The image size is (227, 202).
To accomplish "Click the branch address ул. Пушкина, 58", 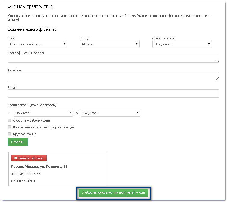I will tap(39, 167).
